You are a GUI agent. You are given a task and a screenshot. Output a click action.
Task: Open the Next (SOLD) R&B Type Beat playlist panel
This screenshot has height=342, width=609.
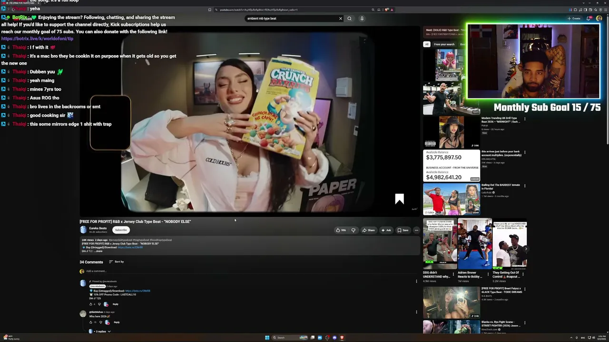click(444, 32)
